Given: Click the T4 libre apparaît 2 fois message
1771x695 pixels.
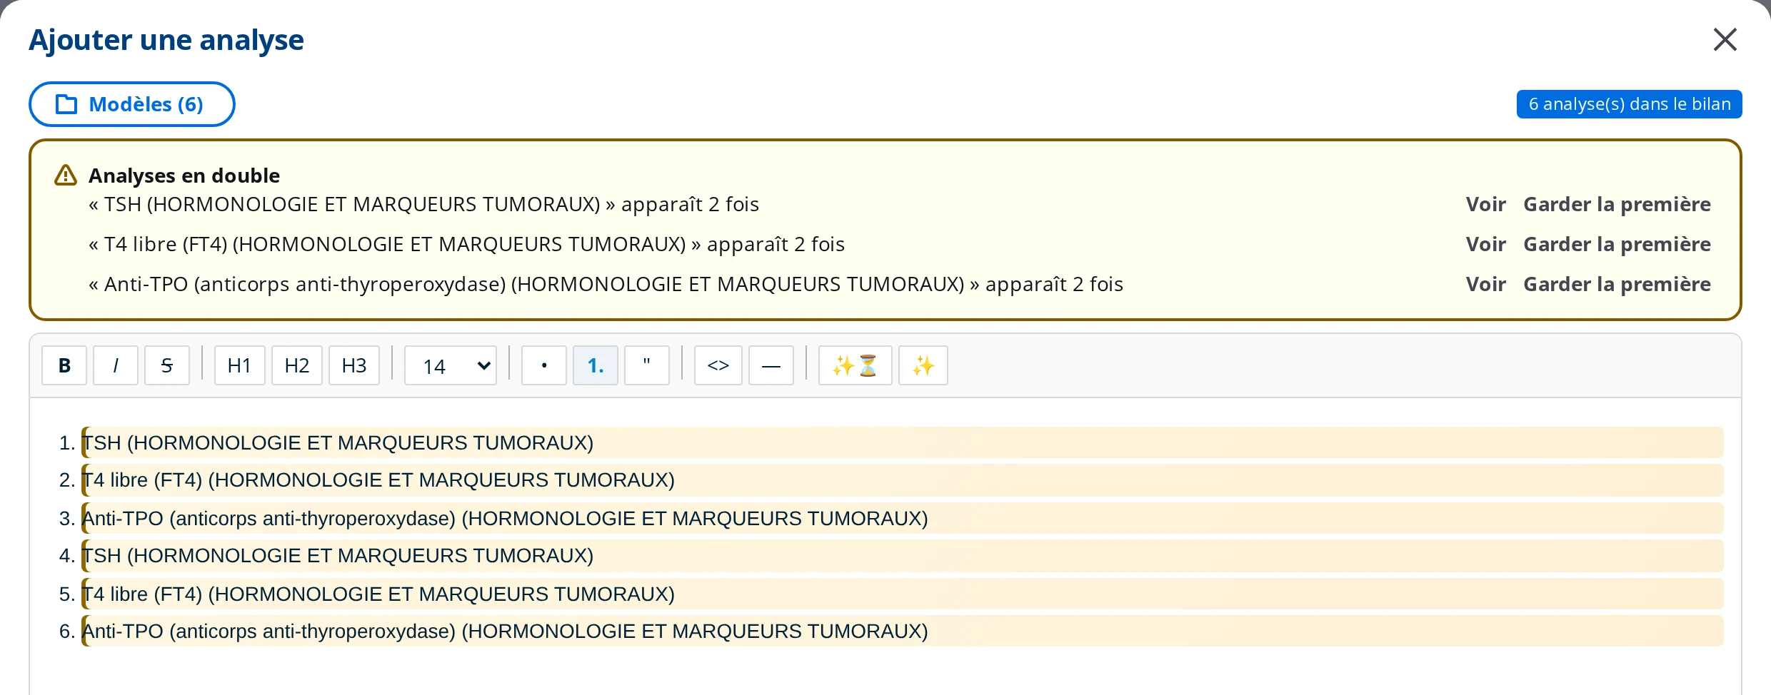Looking at the screenshot, I should (466, 244).
